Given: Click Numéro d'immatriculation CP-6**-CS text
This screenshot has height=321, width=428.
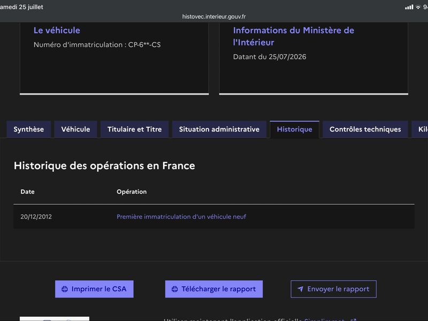Looking at the screenshot, I should [97, 45].
